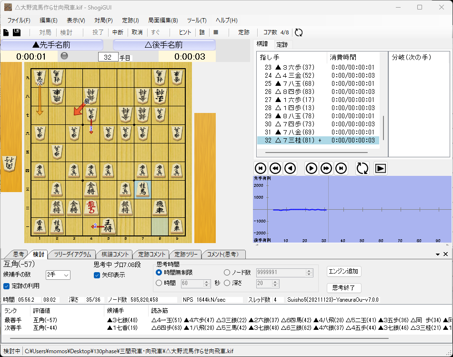Click the △後手名前 player name button

[x=164, y=45]
